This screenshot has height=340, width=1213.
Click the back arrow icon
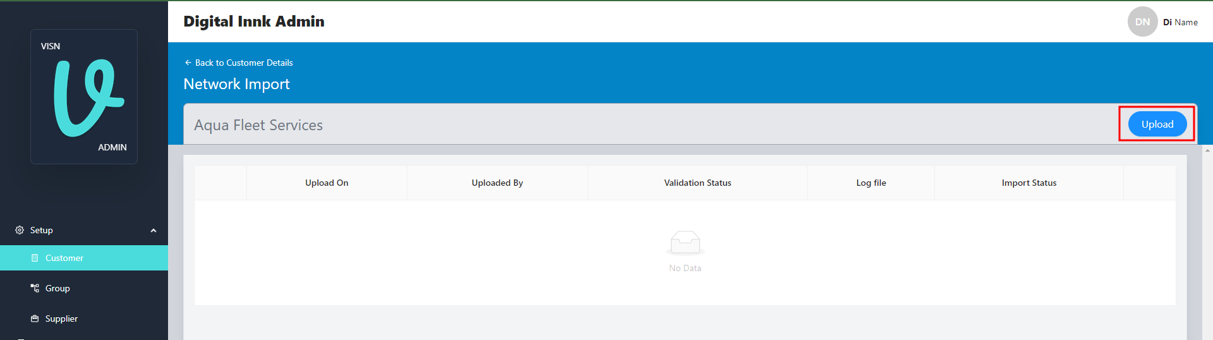click(x=188, y=63)
